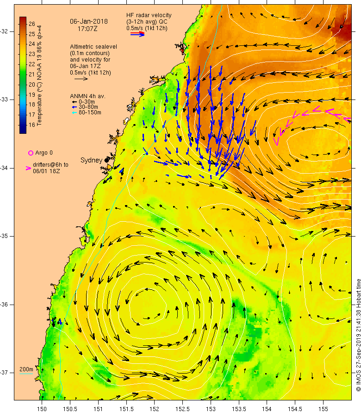The image size is (361, 412).
Task: Click the 26 value on the colorbar
Action: click(x=32, y=24)
